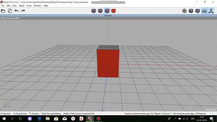Redo the last action
The width and height of the screenshot is (217, 122).
coord(23,11)
